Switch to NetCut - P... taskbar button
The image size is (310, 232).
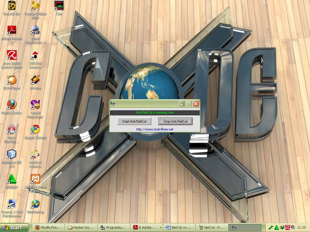pyautogui.click(x=212, y=227)
